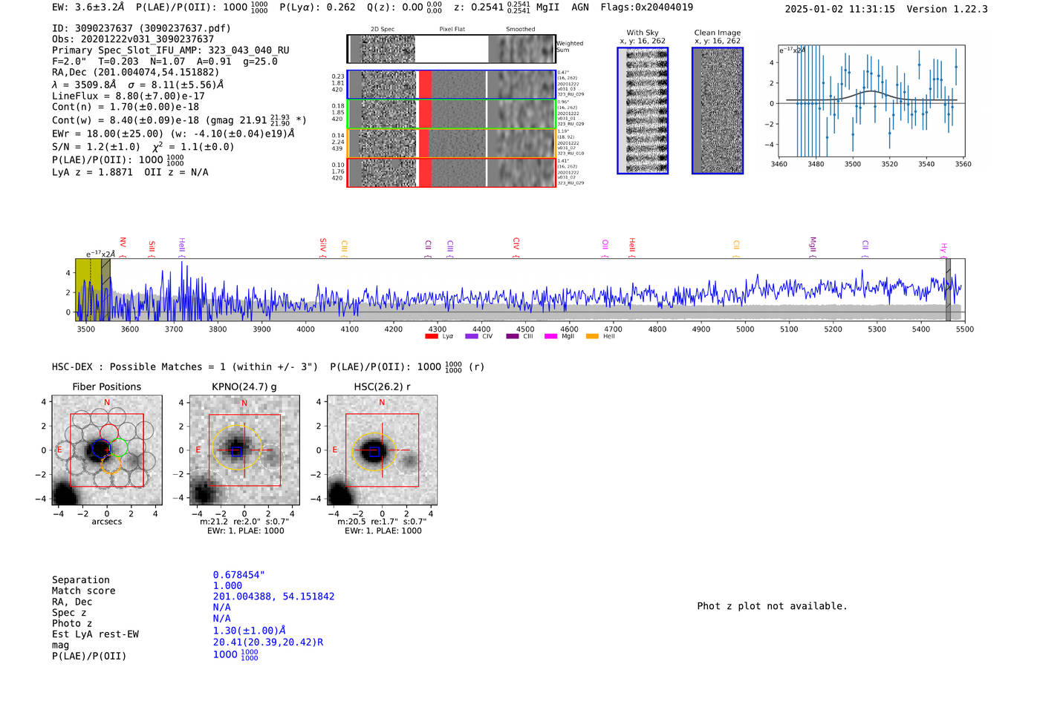Click the 'AGN' classification in the header

[x=580, y=7]
